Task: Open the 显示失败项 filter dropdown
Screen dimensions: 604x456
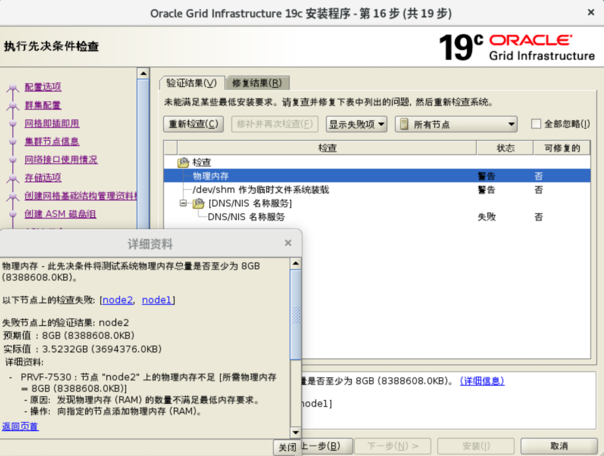Action: click(x=356, y=124)
